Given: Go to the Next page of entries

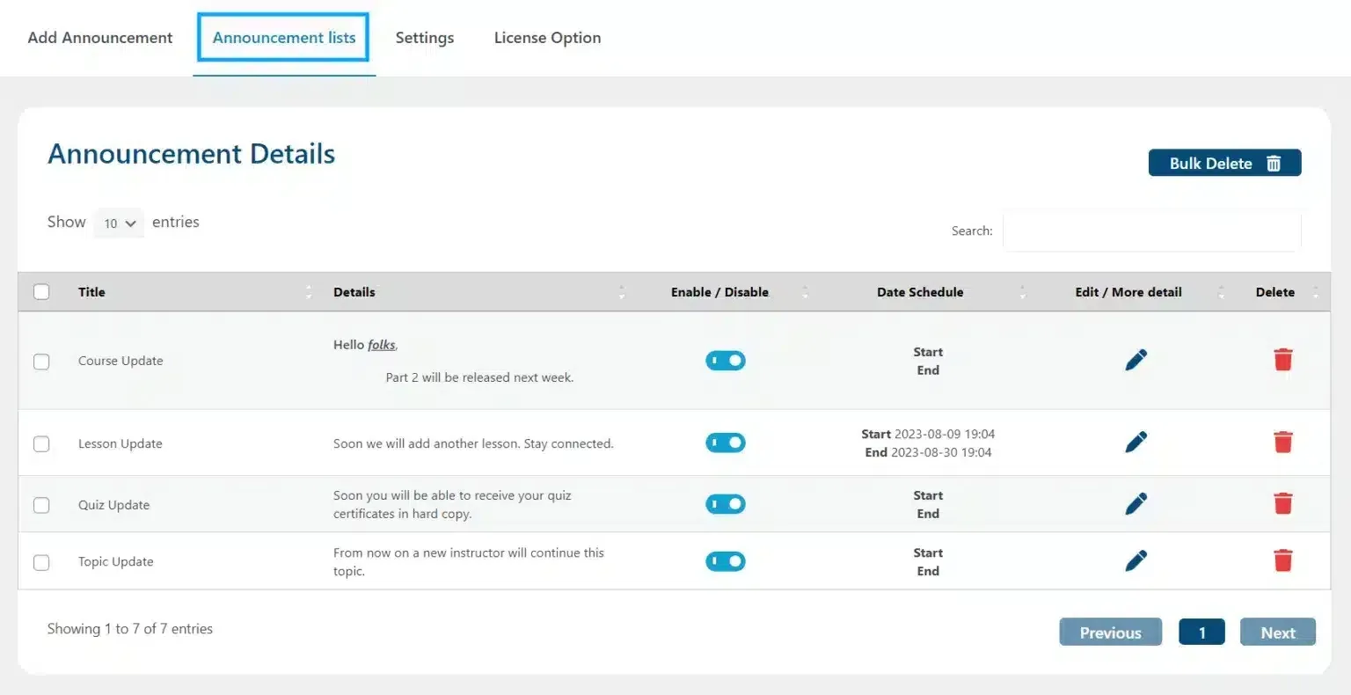Looking at the screenshot, I should coord(1277,632).
